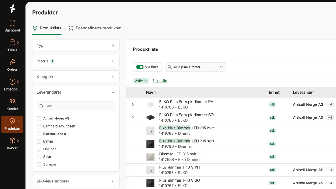The image size is (336, 189).
Task: Check the Etman supplier
Action: (x=39, y=141)
